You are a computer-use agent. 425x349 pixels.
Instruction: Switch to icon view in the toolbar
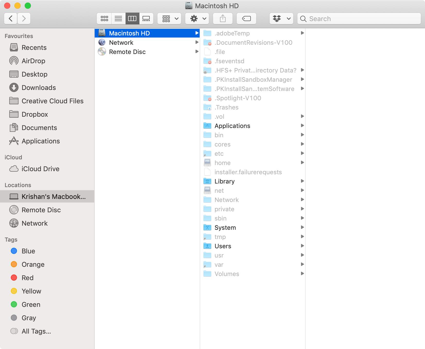[x=104, y=19]
